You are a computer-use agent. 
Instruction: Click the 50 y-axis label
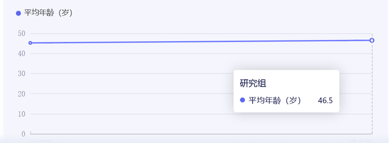(x=22, y=33)
